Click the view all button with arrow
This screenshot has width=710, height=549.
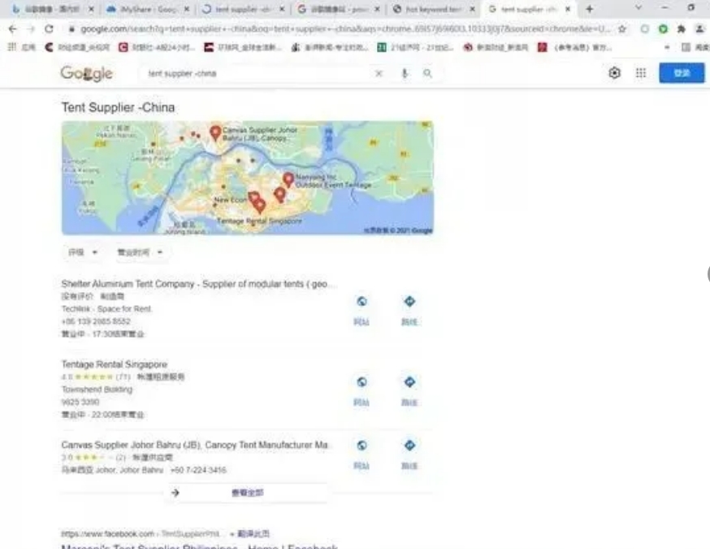click(247, 493)
